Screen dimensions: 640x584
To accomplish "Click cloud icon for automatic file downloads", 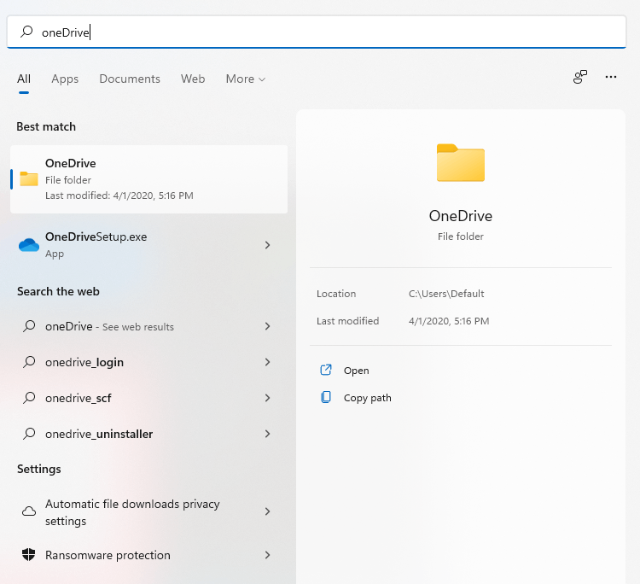I will [x=28, y=511].
